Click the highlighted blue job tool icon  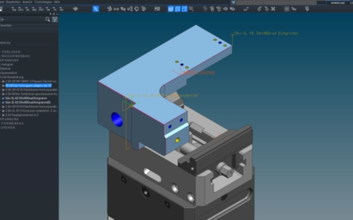[96, 9]
